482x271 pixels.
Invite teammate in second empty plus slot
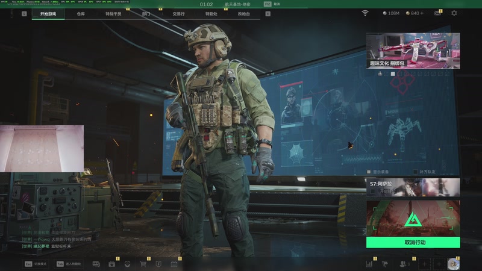[x=439, y=264]
